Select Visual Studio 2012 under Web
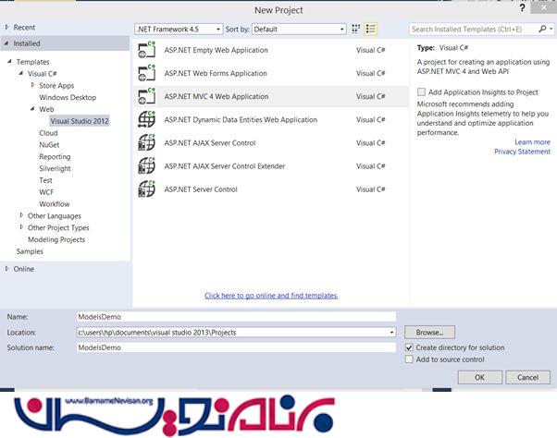 80,121
